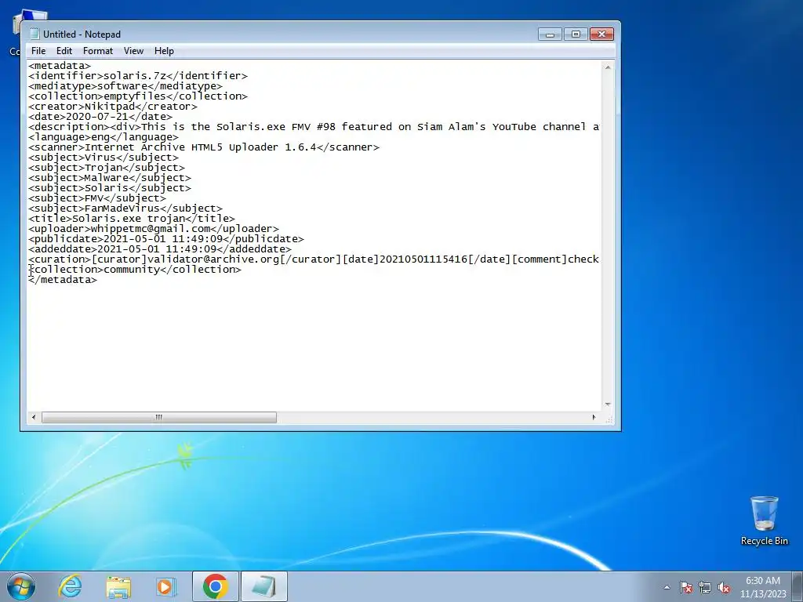Click the subject Virus line
Screen dimensions: 803x602
pos(104,157)
